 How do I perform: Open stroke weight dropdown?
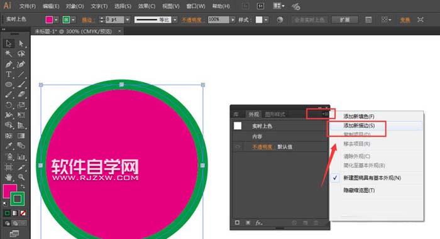tap(128, 19)
